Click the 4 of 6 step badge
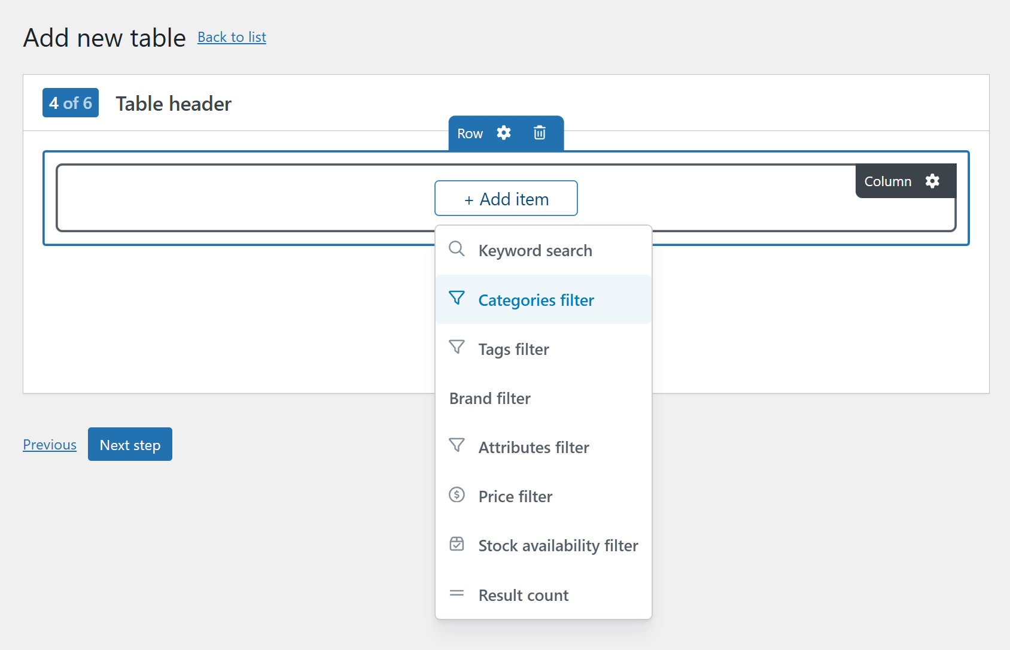 (70, 102)
